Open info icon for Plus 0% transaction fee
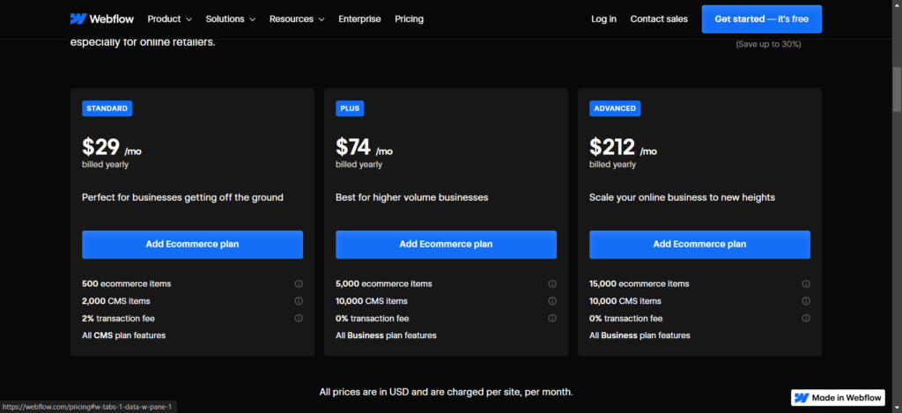Screen dimensions: 902x413 552,318
